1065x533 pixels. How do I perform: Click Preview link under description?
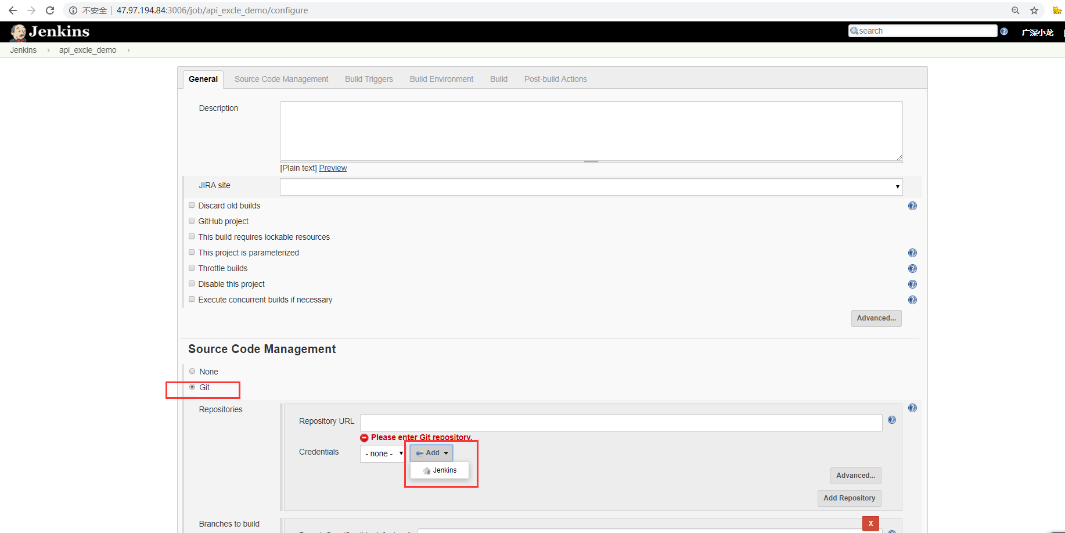333,168
